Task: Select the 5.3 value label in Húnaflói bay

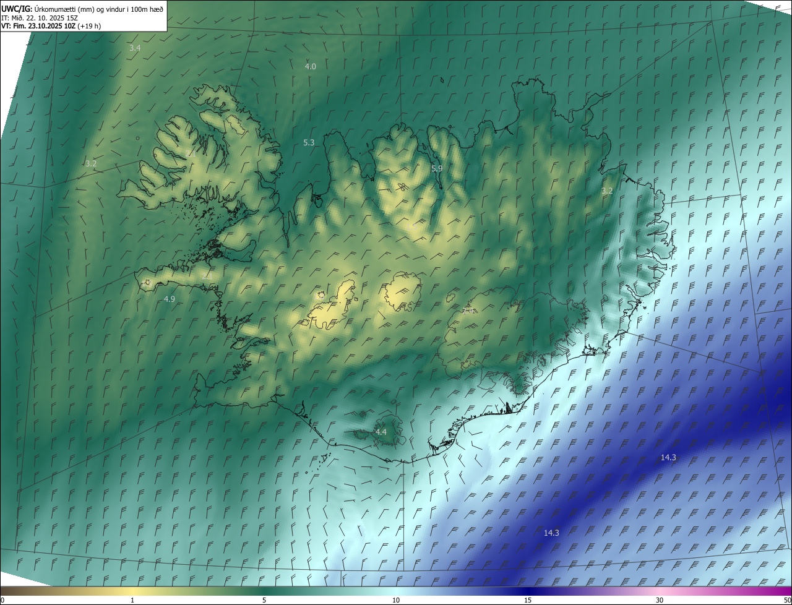Action: tap(309, 142)
